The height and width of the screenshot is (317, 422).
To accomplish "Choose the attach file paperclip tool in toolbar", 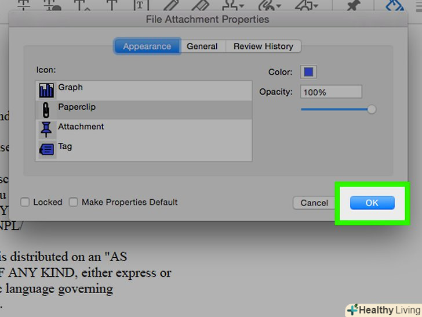I will point(266,5).
